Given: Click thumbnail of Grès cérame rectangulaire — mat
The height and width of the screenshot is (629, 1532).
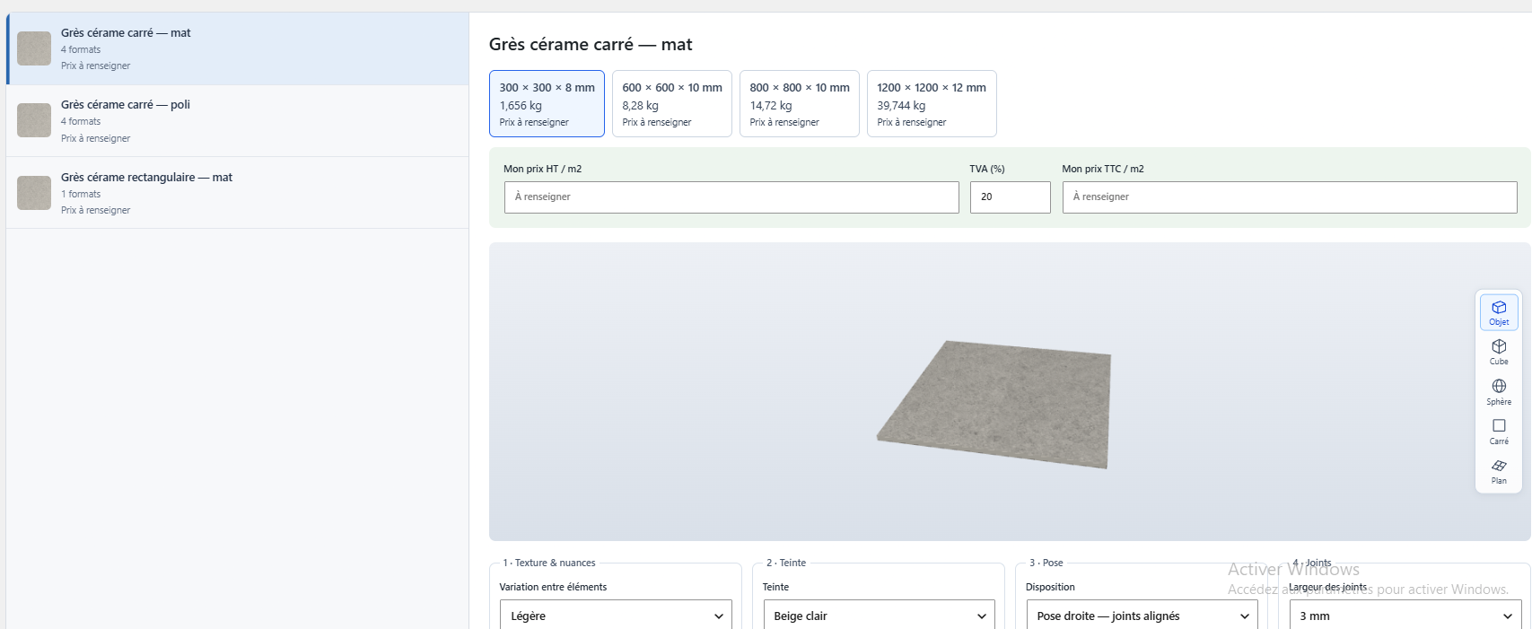Looking at the screenshot, I should [34, 193].
